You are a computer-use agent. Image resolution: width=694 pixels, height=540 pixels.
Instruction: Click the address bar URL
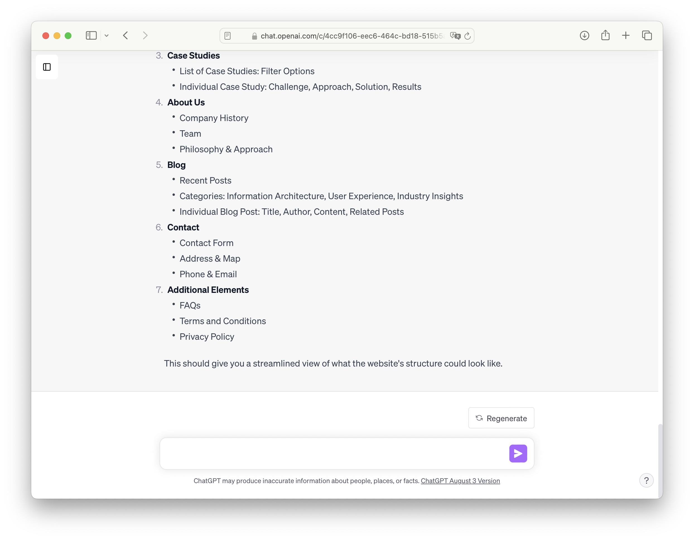(351, 36)
